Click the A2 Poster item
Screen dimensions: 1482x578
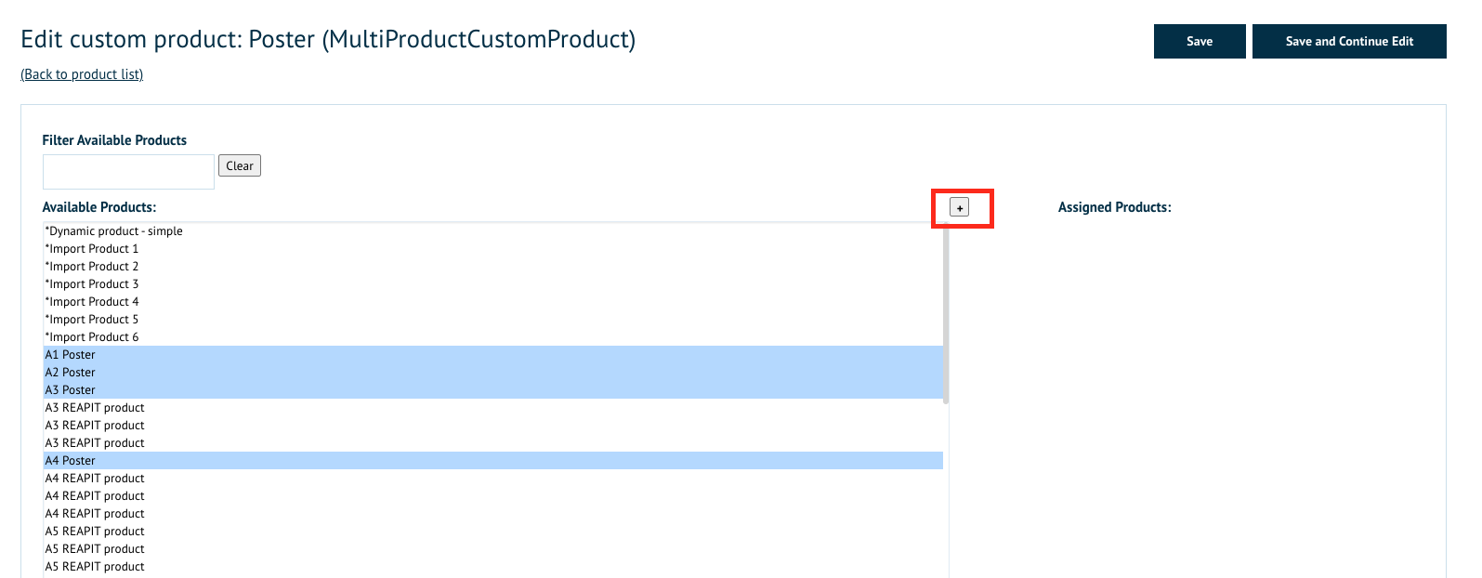coord(71,373)
